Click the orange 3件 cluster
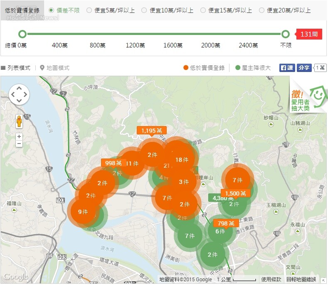 (x=184, y=182)
